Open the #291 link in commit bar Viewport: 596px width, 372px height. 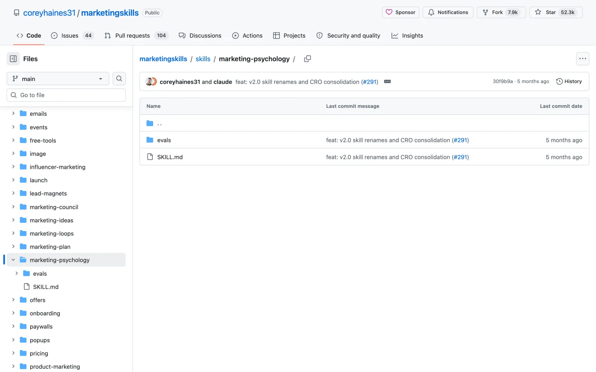click(370, 82)
